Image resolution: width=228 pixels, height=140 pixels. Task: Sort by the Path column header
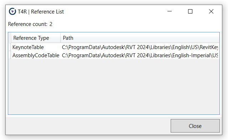point(140,38)
